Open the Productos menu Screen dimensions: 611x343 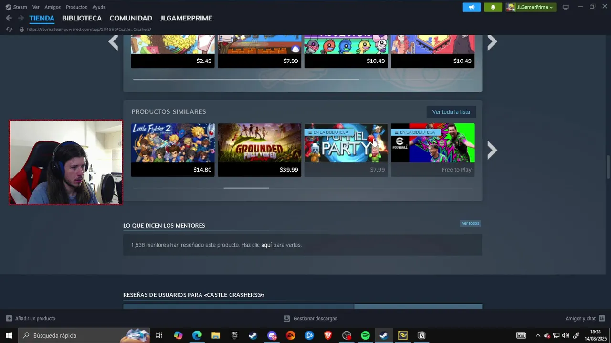click(76, 7)
